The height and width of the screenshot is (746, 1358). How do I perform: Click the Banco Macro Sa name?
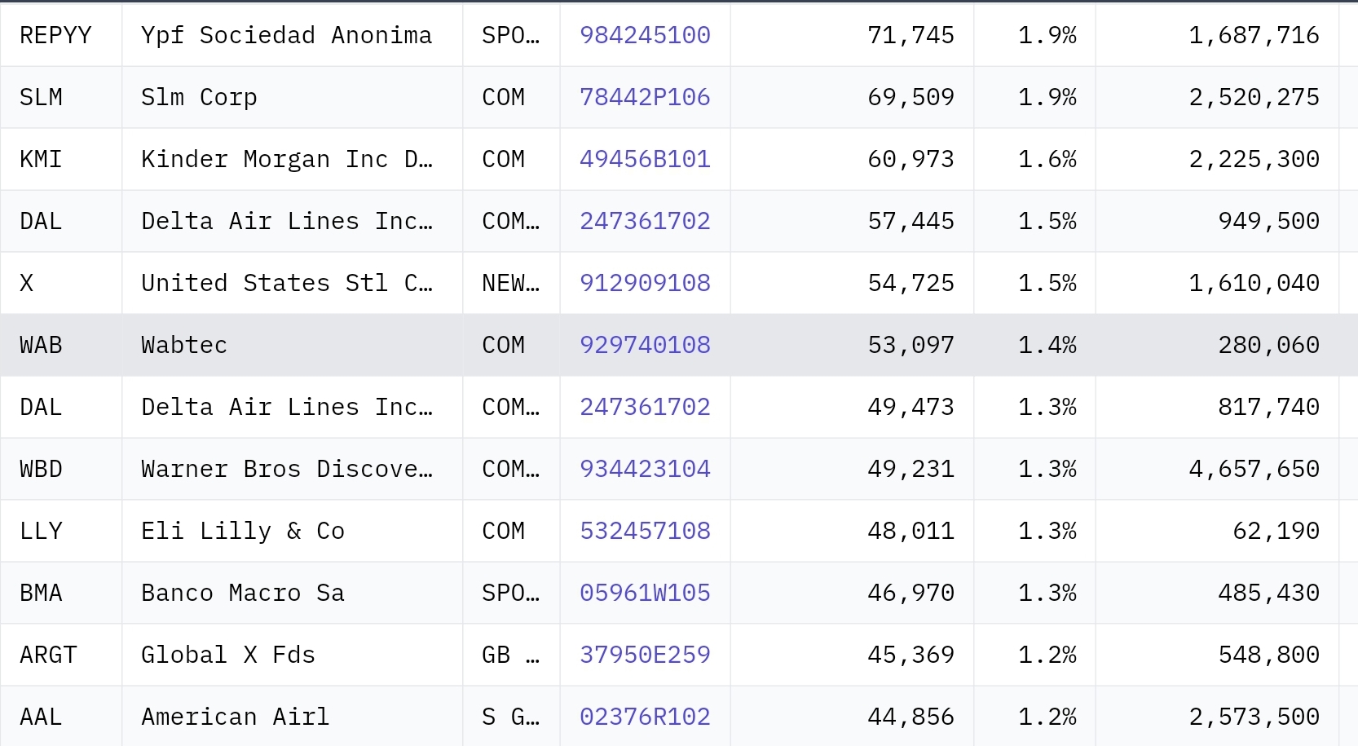243,593
